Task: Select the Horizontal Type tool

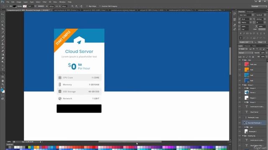Action: point(3,70)
